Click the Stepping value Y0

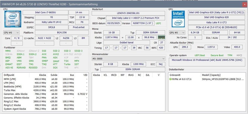click(52, 17)
